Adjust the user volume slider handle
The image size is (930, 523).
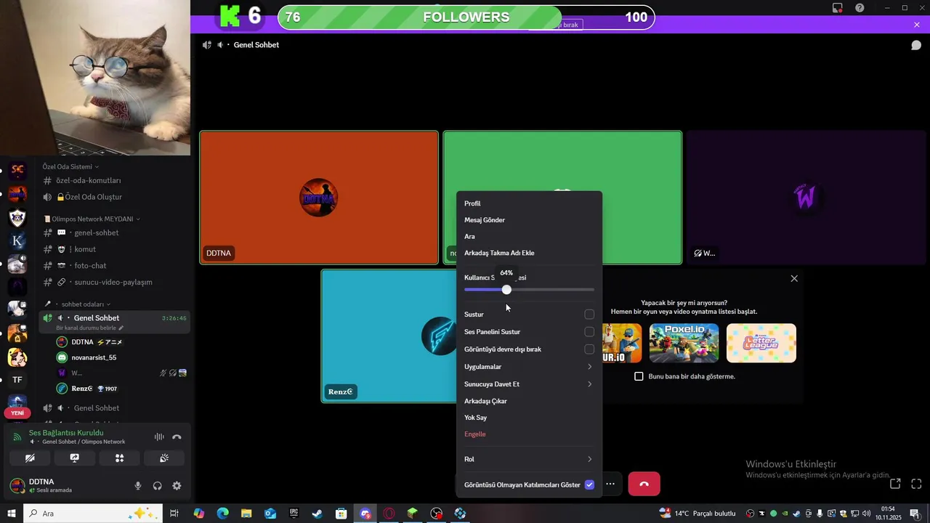tap(506, 290)
